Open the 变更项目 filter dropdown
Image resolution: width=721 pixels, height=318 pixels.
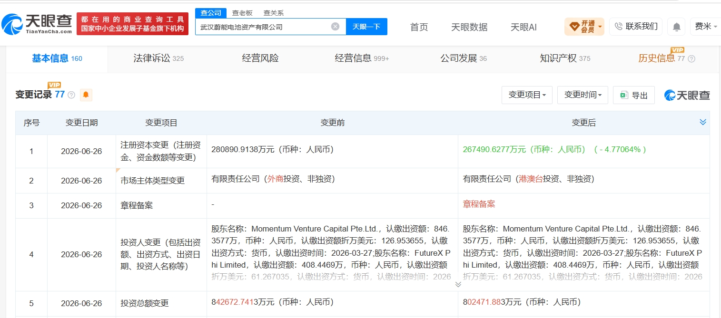click(x=527, y=95)
